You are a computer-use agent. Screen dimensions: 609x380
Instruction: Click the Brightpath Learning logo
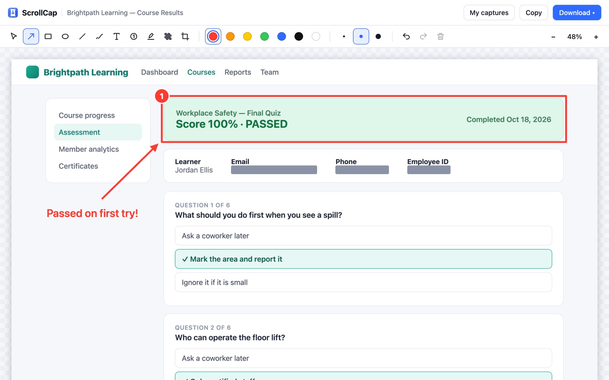coord(77,72)
